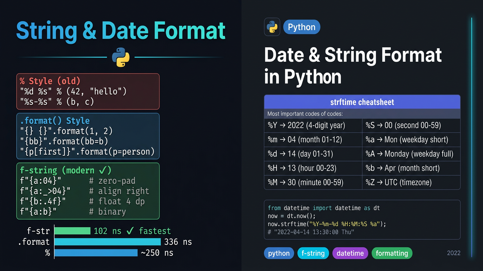Click the 'strftime cheatsheet' table header
Viewport: 483px width, 271px height.
click(362, 102)
